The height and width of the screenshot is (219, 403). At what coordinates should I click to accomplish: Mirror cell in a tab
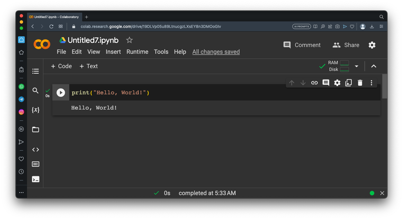click(348, 83)
